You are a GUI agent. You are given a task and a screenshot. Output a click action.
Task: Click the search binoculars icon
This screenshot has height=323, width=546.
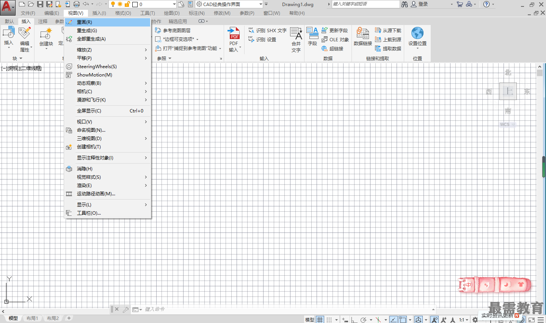[x=405, y=4]
